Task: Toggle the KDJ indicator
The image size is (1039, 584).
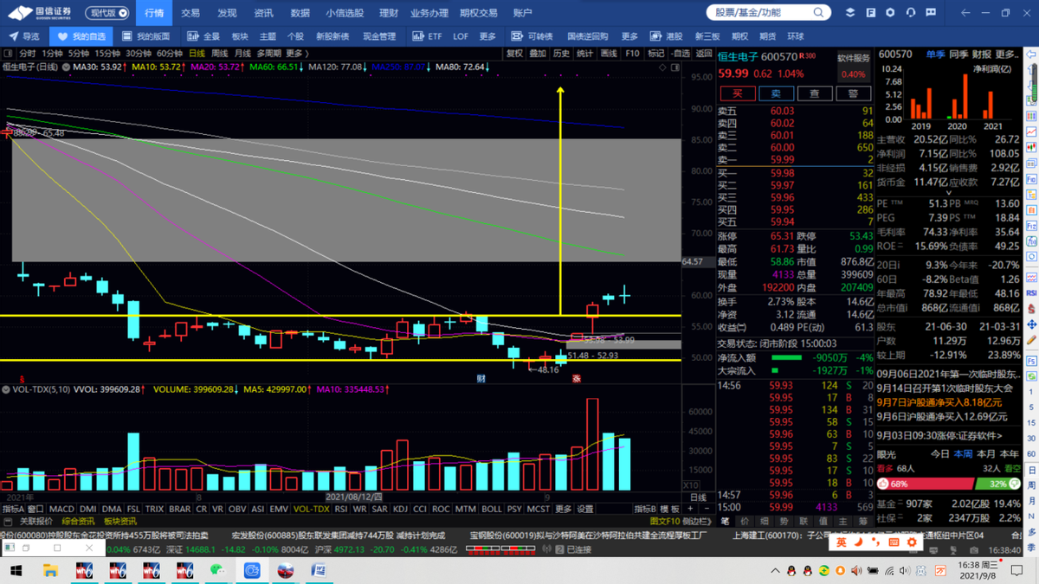Action: pos(401,510)
